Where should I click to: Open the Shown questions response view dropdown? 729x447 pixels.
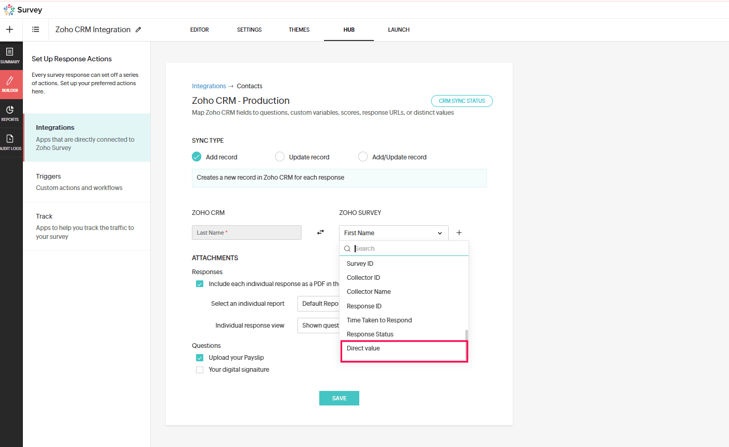click(318, 326)
